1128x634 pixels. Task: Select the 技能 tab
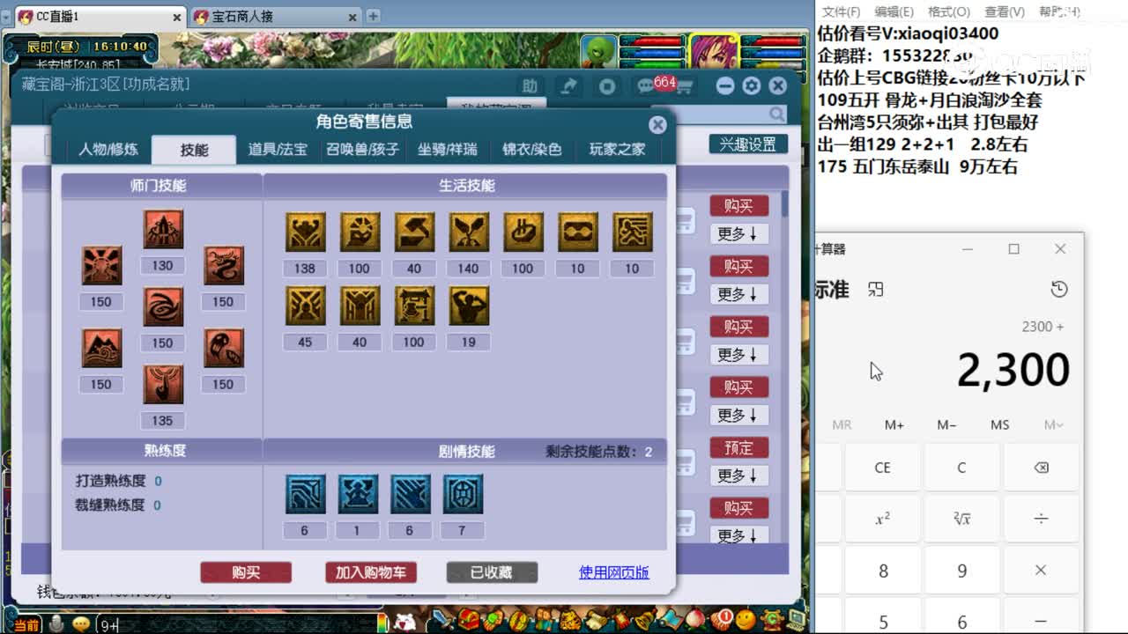[x=194, y=149]
